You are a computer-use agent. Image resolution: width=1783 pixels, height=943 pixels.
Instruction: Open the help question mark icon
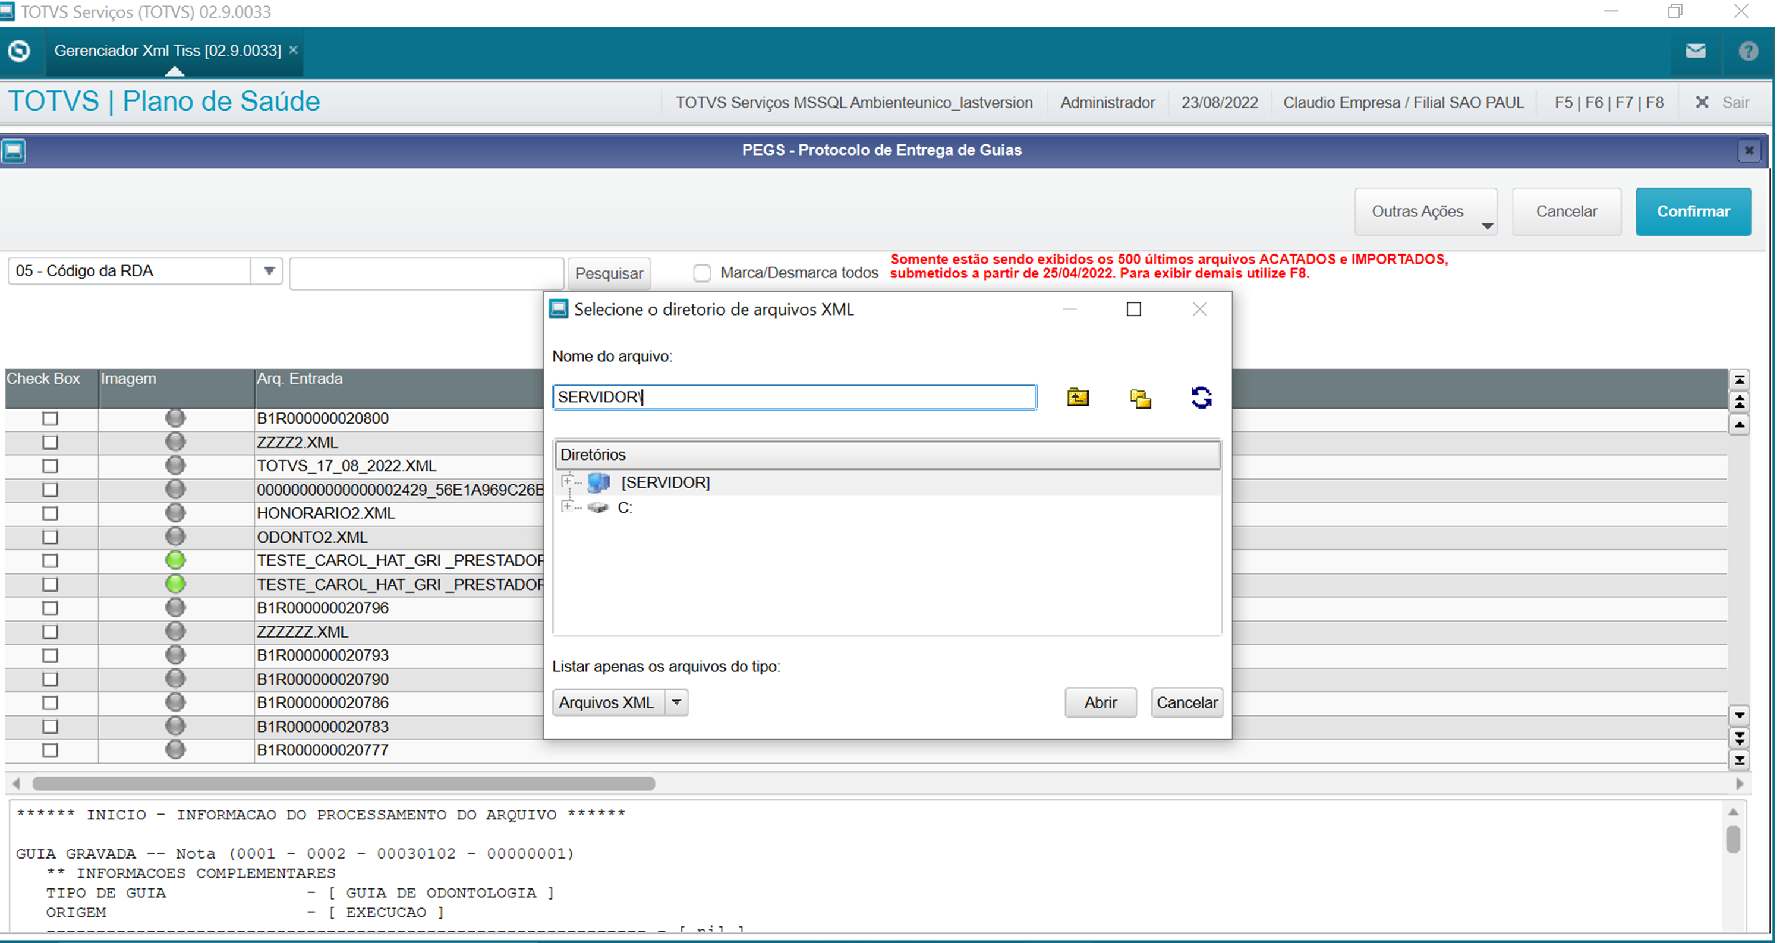coord(1749,51)
